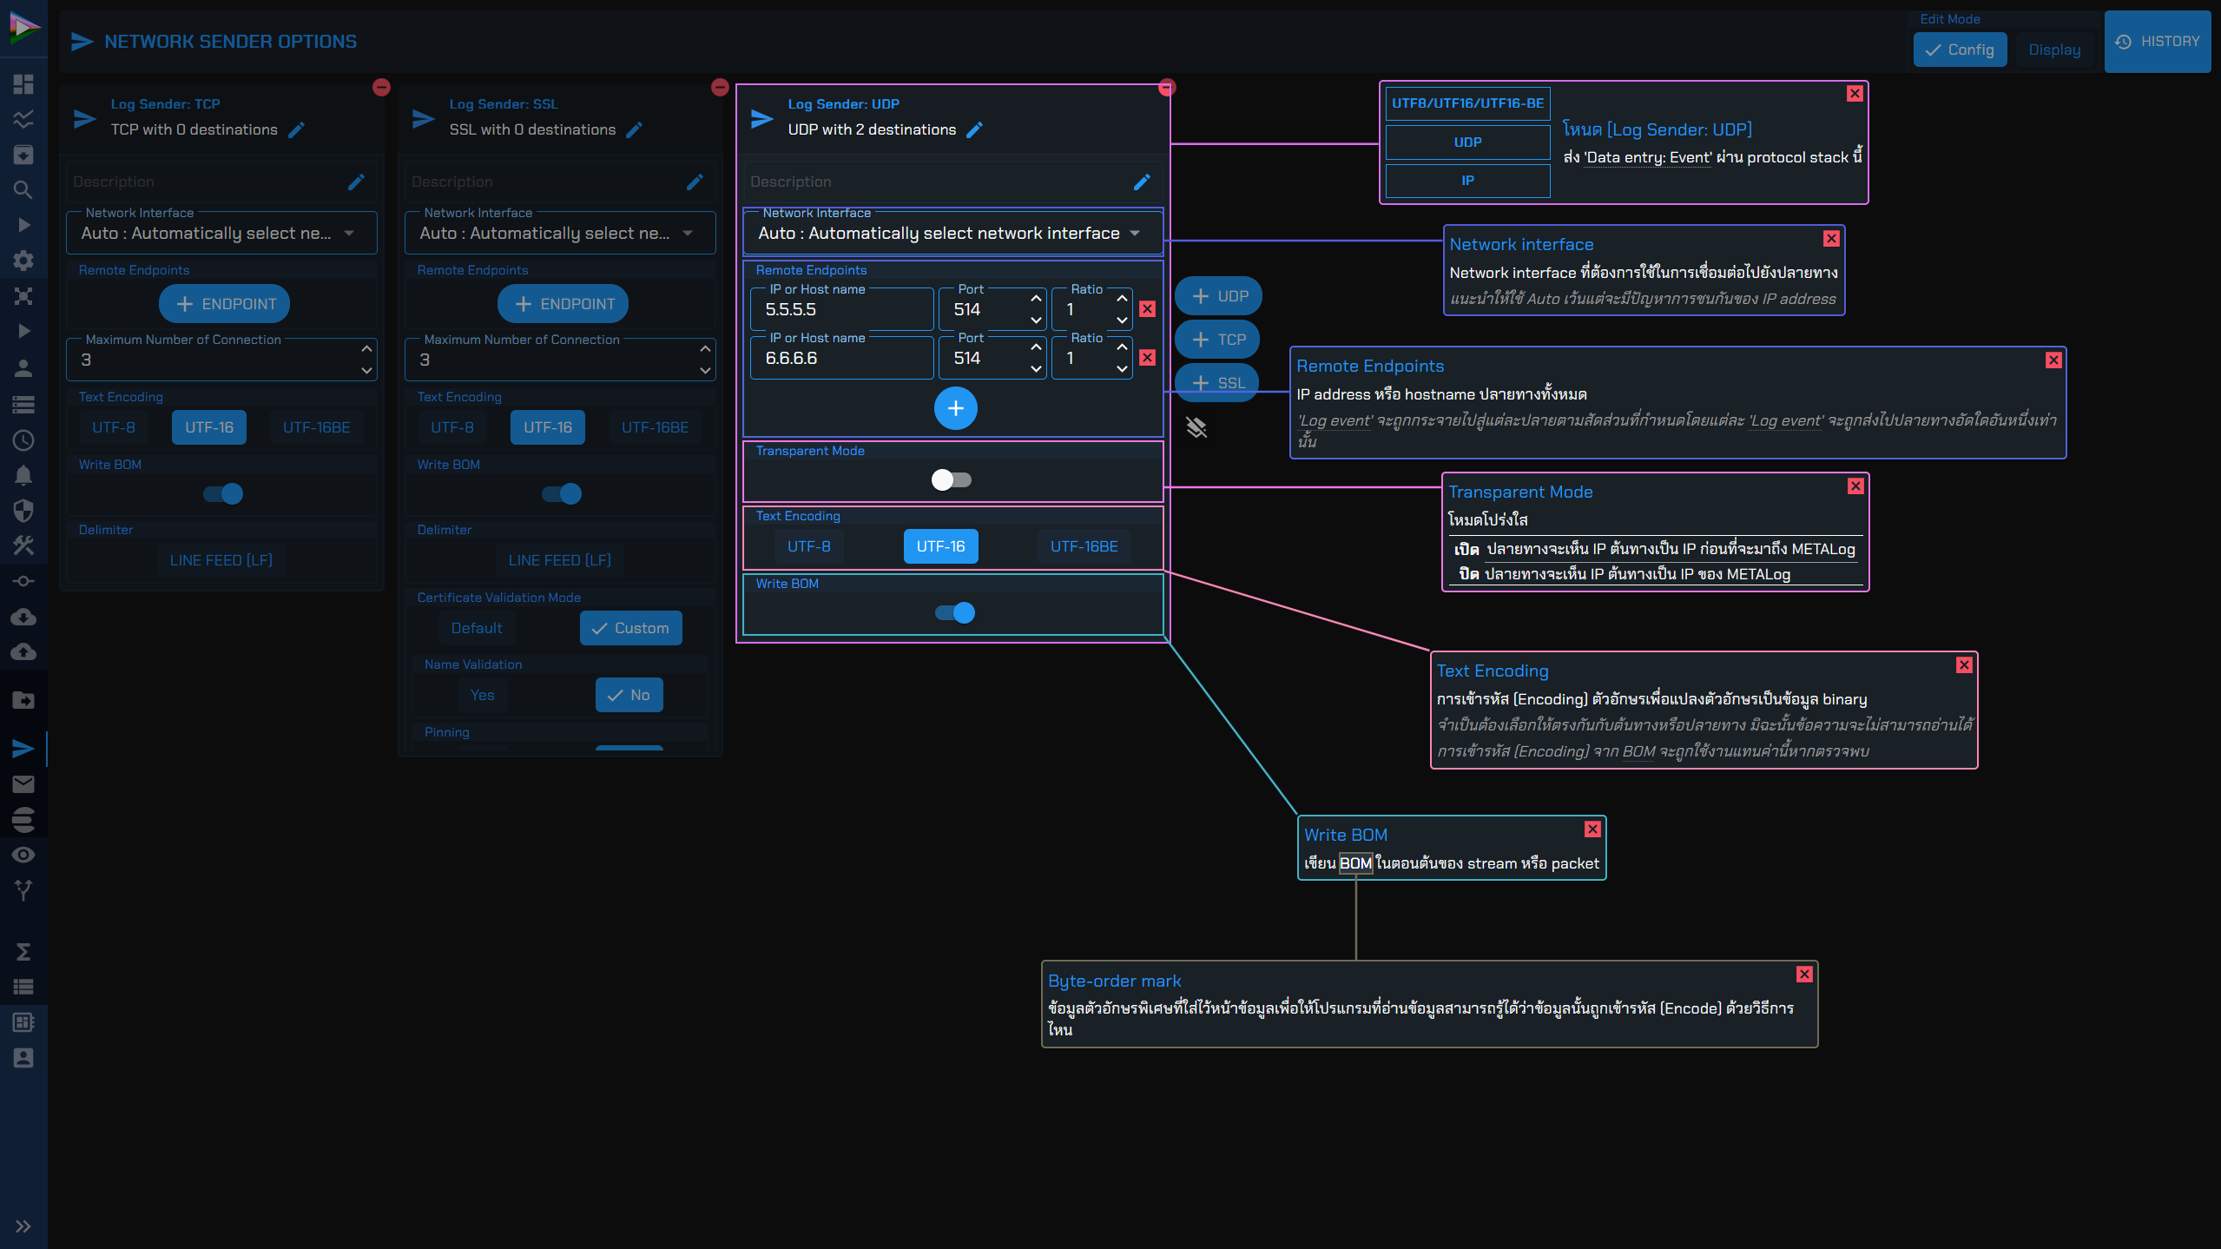This screenshot has width=2221, height=1249.
Task: Add endpoint to TCP sender
Action: click(x=225, y=304)
